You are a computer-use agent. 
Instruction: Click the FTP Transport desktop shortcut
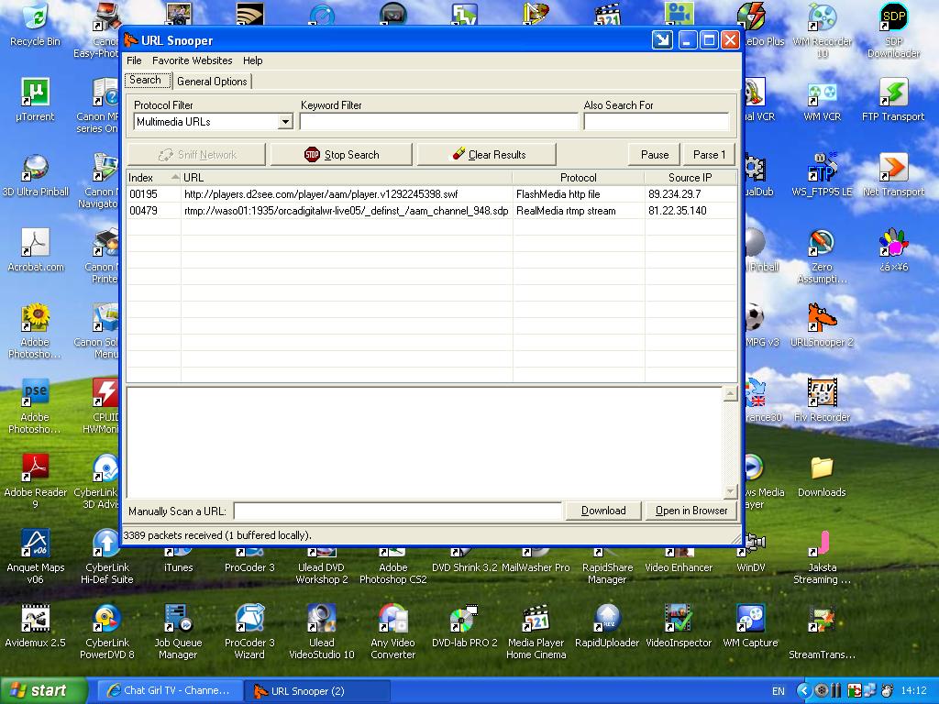tap(893, 99)
